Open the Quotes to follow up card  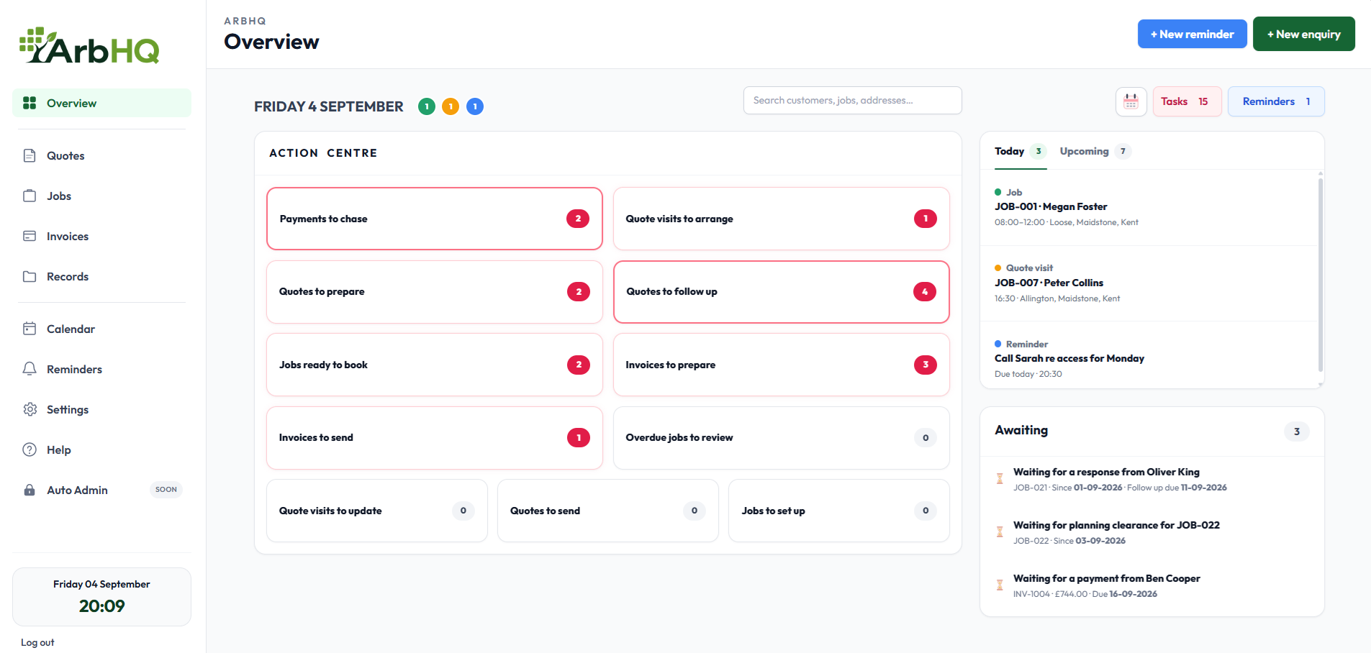tap(782, 291)
